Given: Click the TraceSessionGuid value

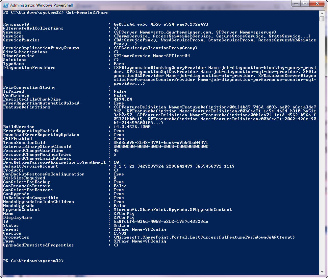Looking at the screenshot, I should pos(161,143).
